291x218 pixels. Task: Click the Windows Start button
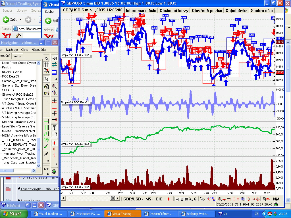click(14, 214)
